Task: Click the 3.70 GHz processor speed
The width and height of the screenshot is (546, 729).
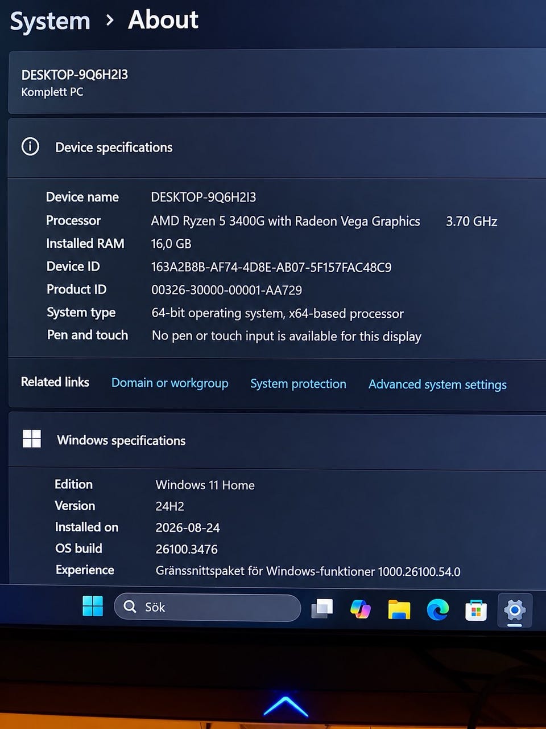Action: [x=471, y=222]
